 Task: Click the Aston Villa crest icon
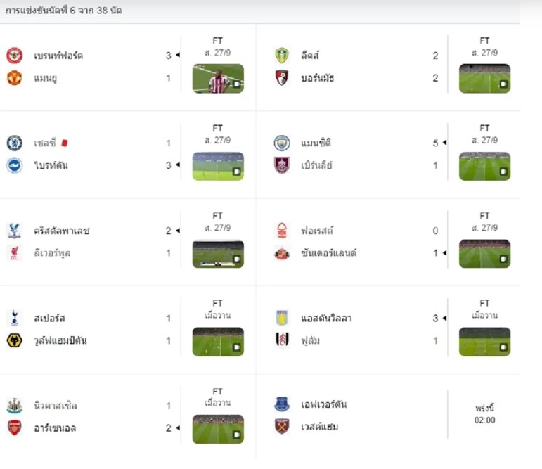pyautogui.click(x=282, y=318)
